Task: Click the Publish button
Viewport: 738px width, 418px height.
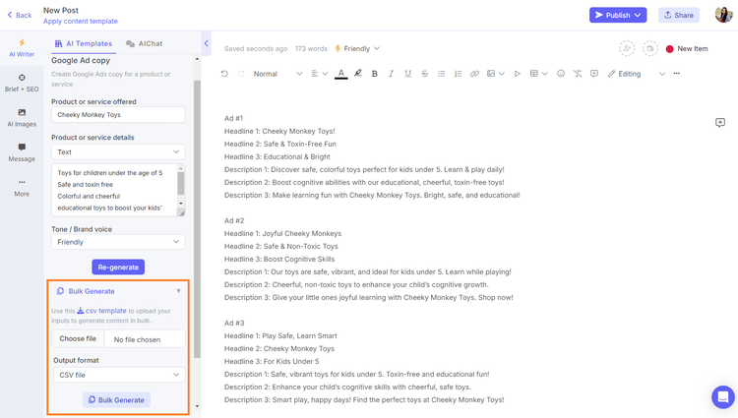Action: [618, 15]
